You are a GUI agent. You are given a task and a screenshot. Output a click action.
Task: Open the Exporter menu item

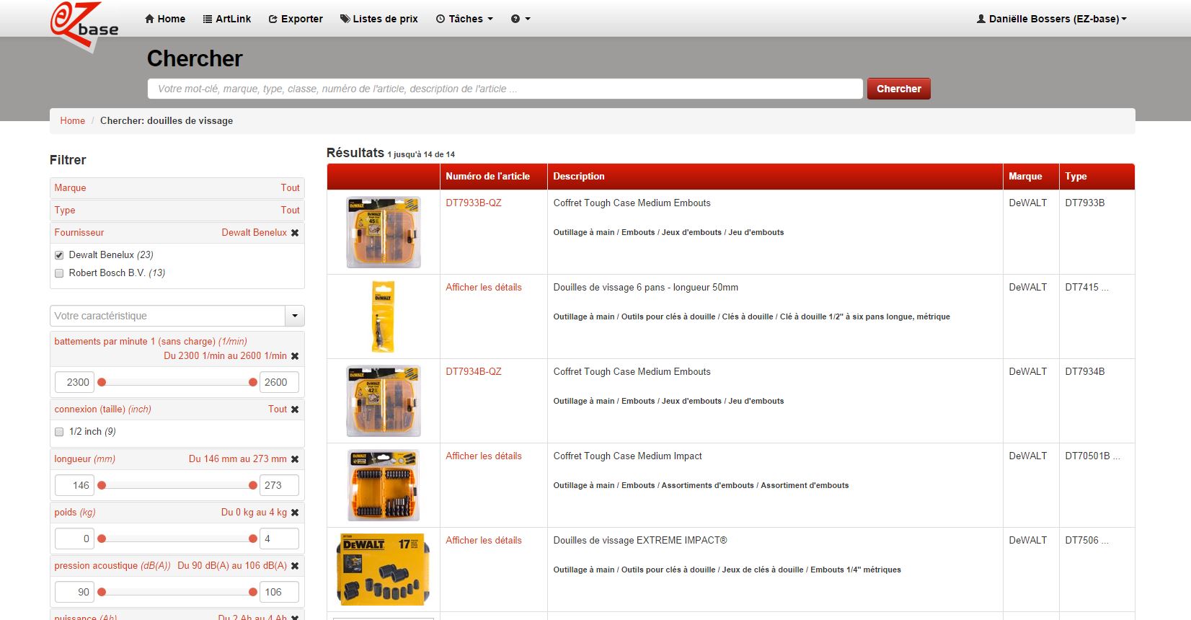296,19
